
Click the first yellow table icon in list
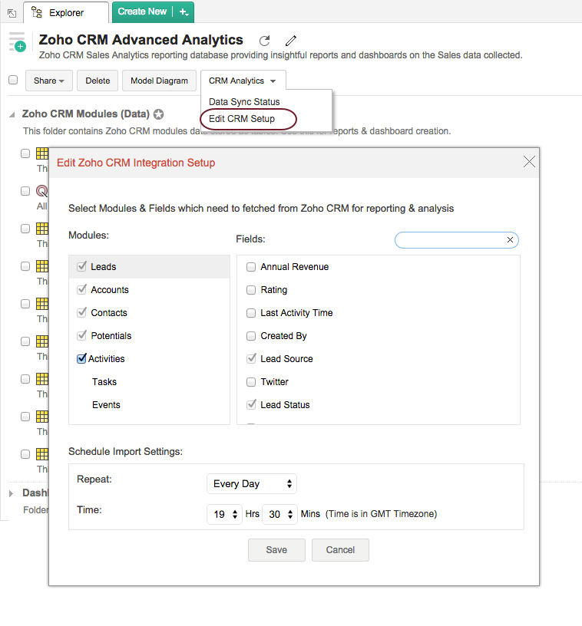click(x=42, y=153)
